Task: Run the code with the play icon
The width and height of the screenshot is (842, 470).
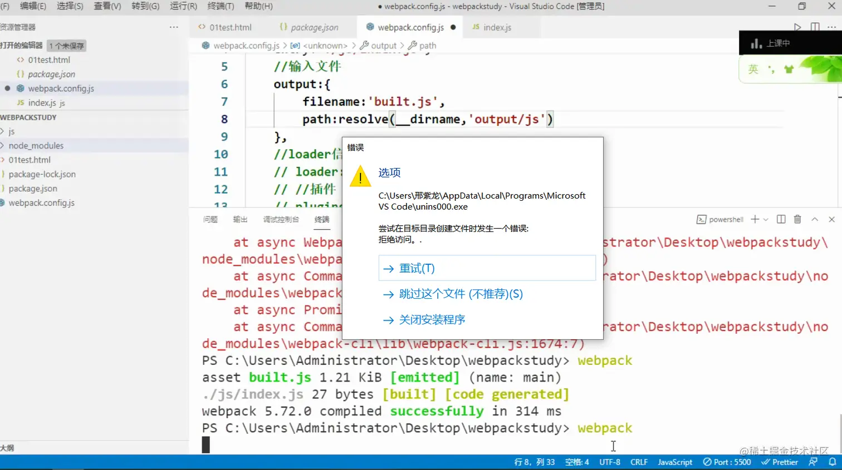Action: (x=797, y=27)
